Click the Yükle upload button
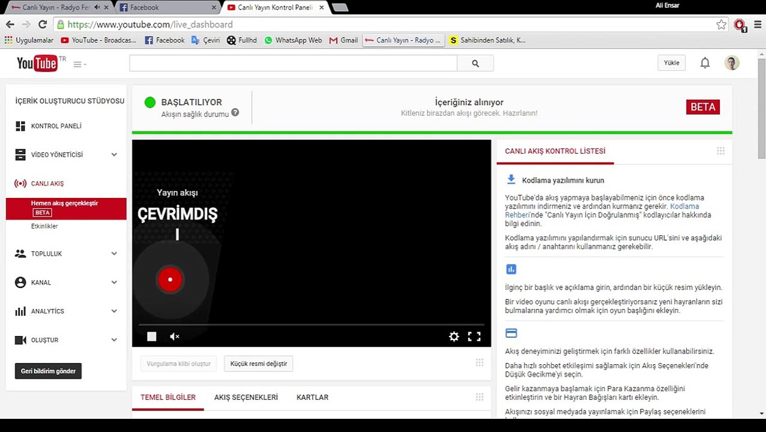Image resolution: width=766 pixels, height=432 pixels. point(671,63)
